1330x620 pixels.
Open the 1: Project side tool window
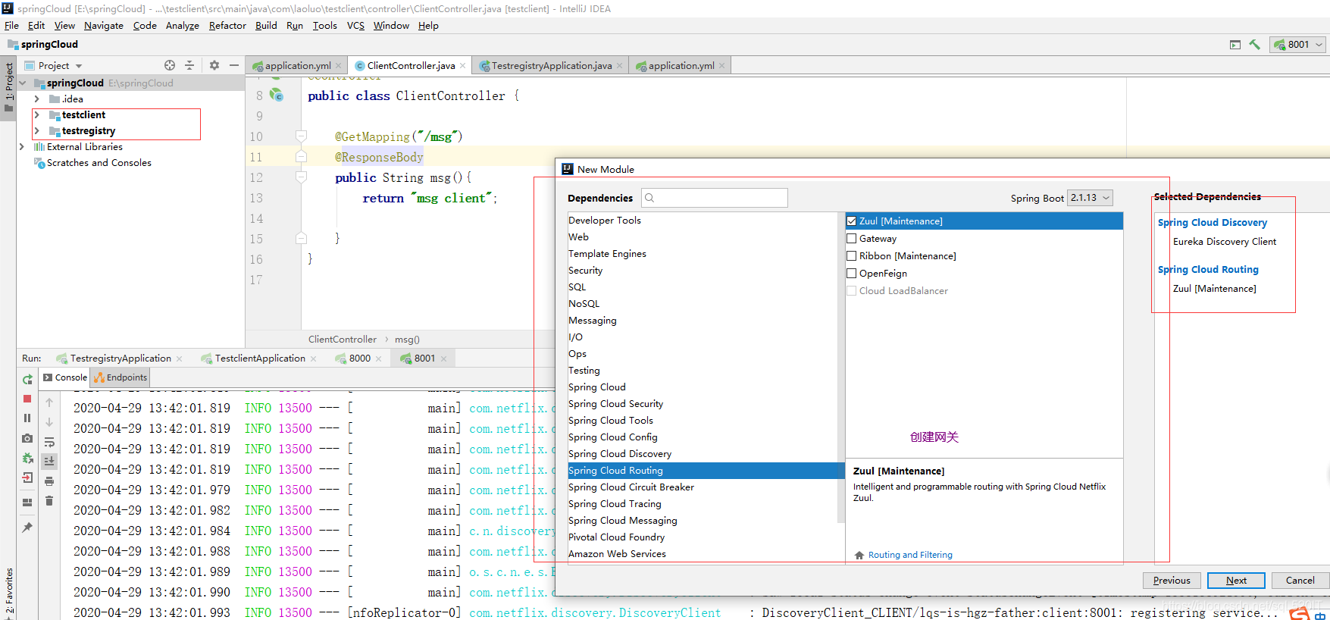click(x=9, y=86)
